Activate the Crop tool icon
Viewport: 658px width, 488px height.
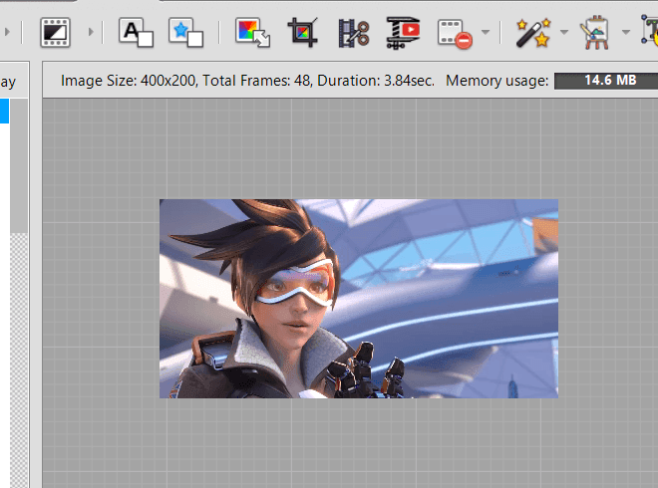point(302,32)
